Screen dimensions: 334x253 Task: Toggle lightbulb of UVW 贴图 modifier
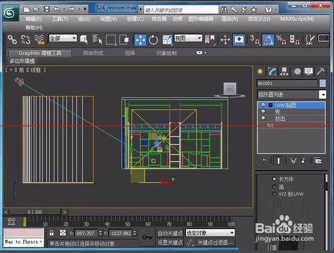(263, 105)
